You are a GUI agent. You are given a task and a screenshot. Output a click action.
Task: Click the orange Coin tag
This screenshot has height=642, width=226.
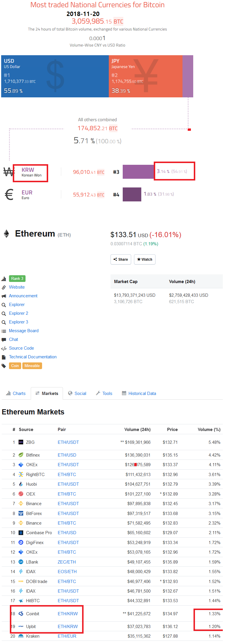point(15,366)
